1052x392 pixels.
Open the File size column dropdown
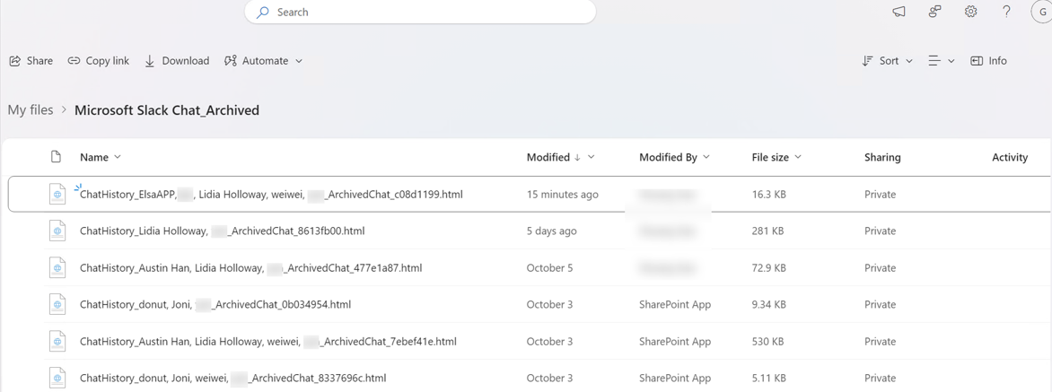777,158
